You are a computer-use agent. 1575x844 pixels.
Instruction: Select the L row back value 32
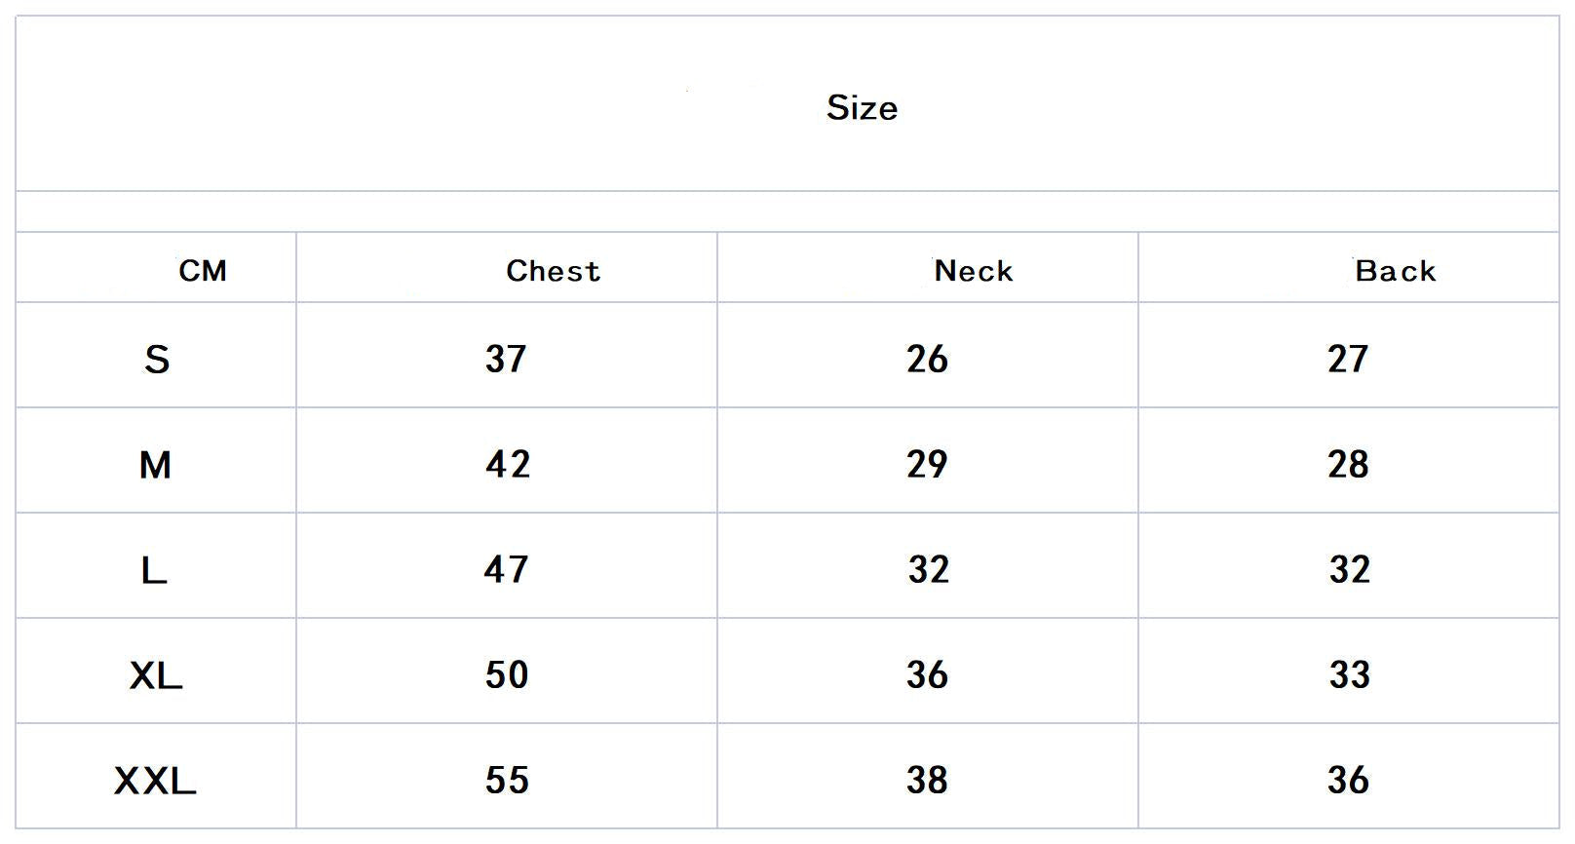1350,569
